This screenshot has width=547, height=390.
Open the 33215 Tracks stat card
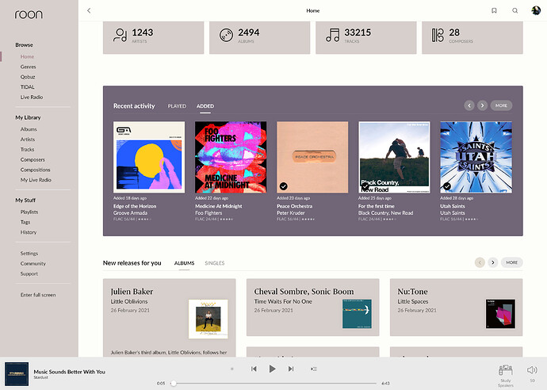(366, 37)
